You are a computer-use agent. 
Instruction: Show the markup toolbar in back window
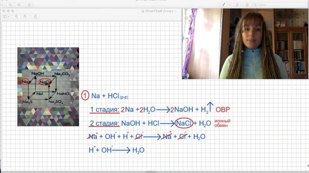247,5
